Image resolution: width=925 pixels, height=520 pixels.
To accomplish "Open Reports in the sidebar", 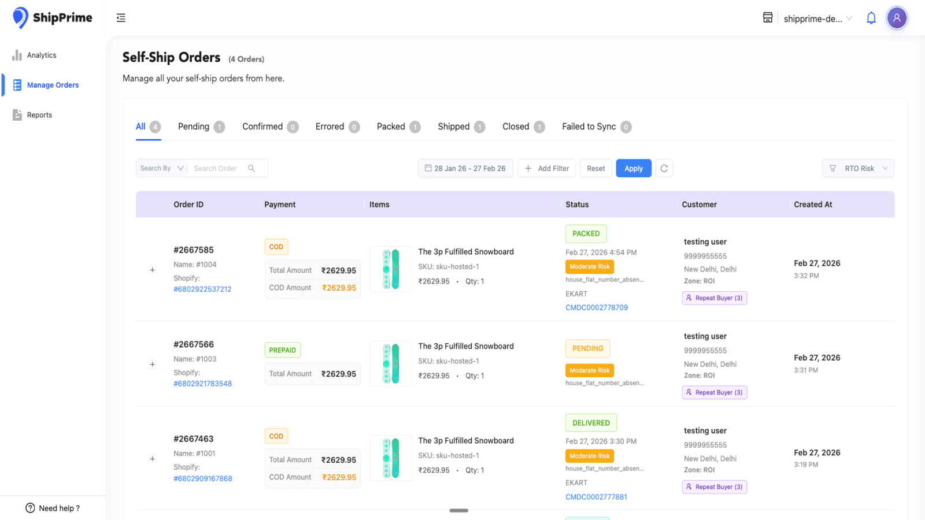I will 32,115.
